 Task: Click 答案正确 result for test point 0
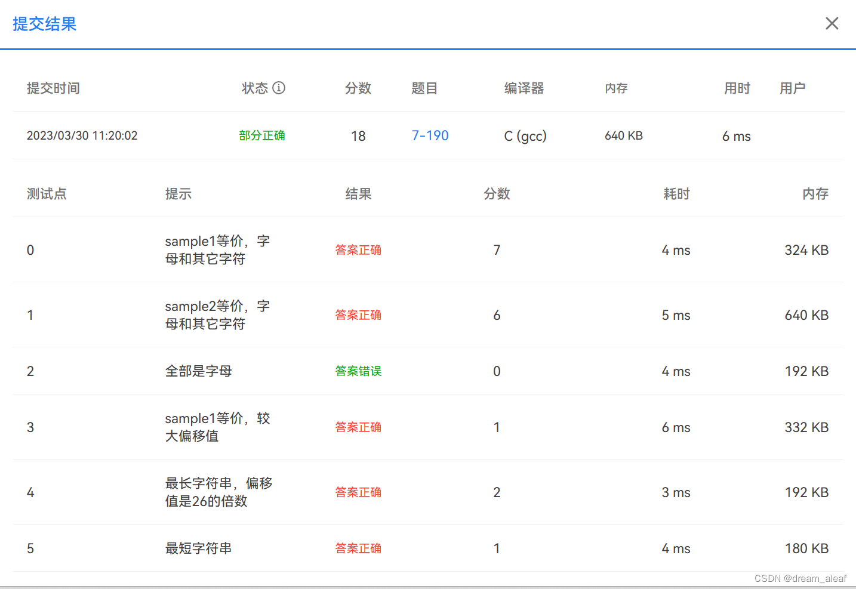(358, 250)
